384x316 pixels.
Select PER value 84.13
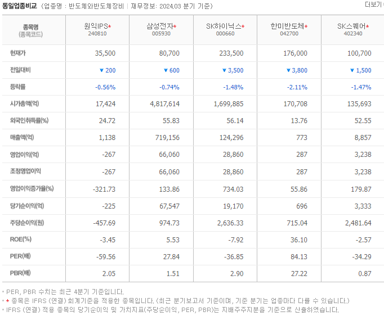click(x=299, y=257)
